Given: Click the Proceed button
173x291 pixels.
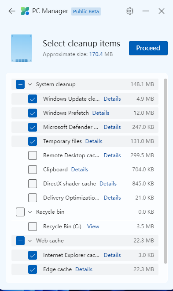Looking at the screenshot, I should [148, 48].
